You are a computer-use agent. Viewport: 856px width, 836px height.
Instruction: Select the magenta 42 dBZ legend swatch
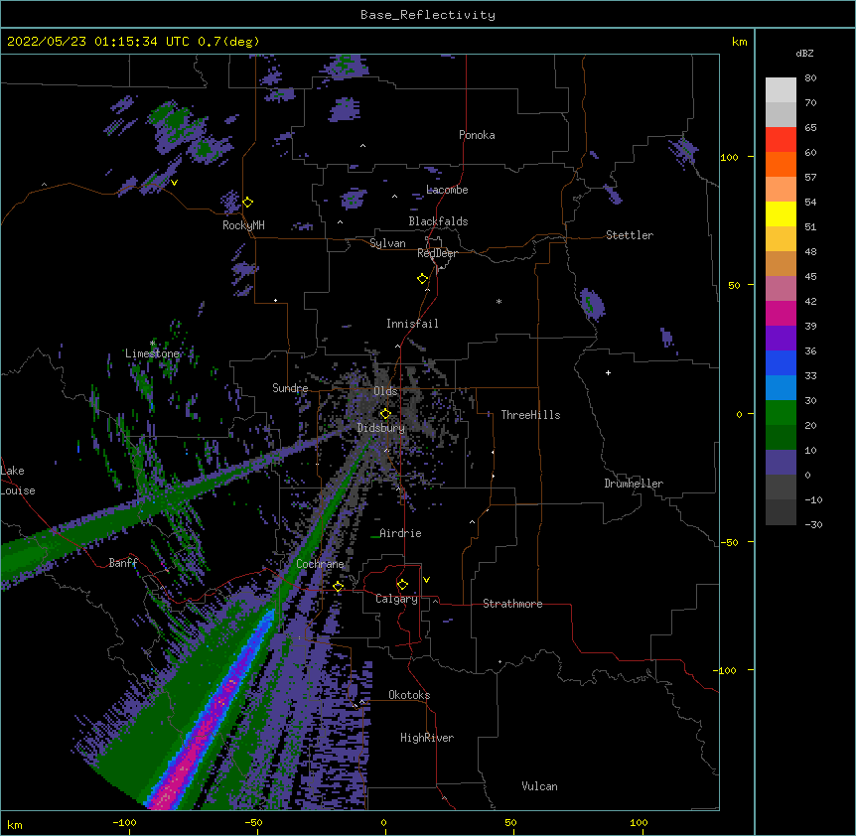click(x=781, y=313)
